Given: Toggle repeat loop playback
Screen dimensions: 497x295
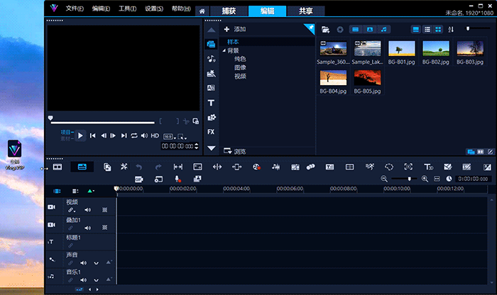Looking at the screenshot, I should coord(133,135).
